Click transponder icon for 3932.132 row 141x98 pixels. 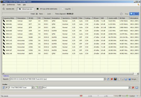[x=4, y=34]
